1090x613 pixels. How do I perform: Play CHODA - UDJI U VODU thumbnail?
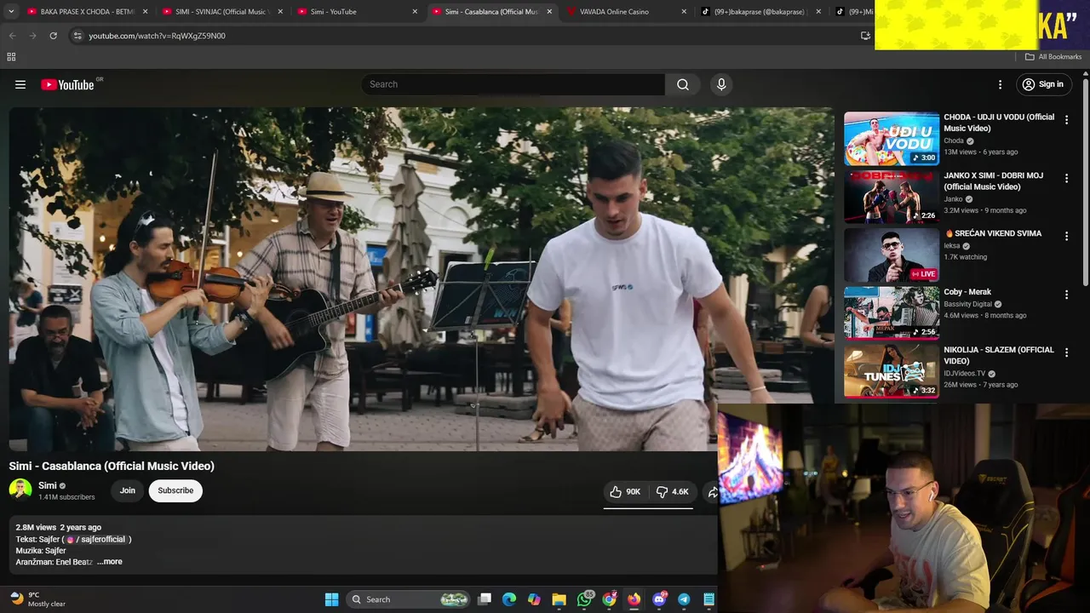click(x=892, y=138)
